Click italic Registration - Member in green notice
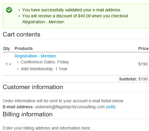Image resolution: width=149 pixels, height=131 pixels. [44, 22]
